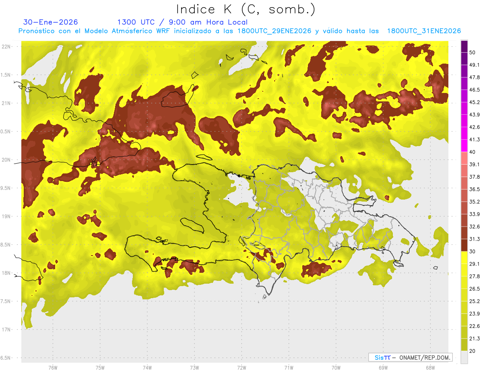The image size is (483, 373).
Task: Click the latitude label '20N'
Action: click(7, 160)
